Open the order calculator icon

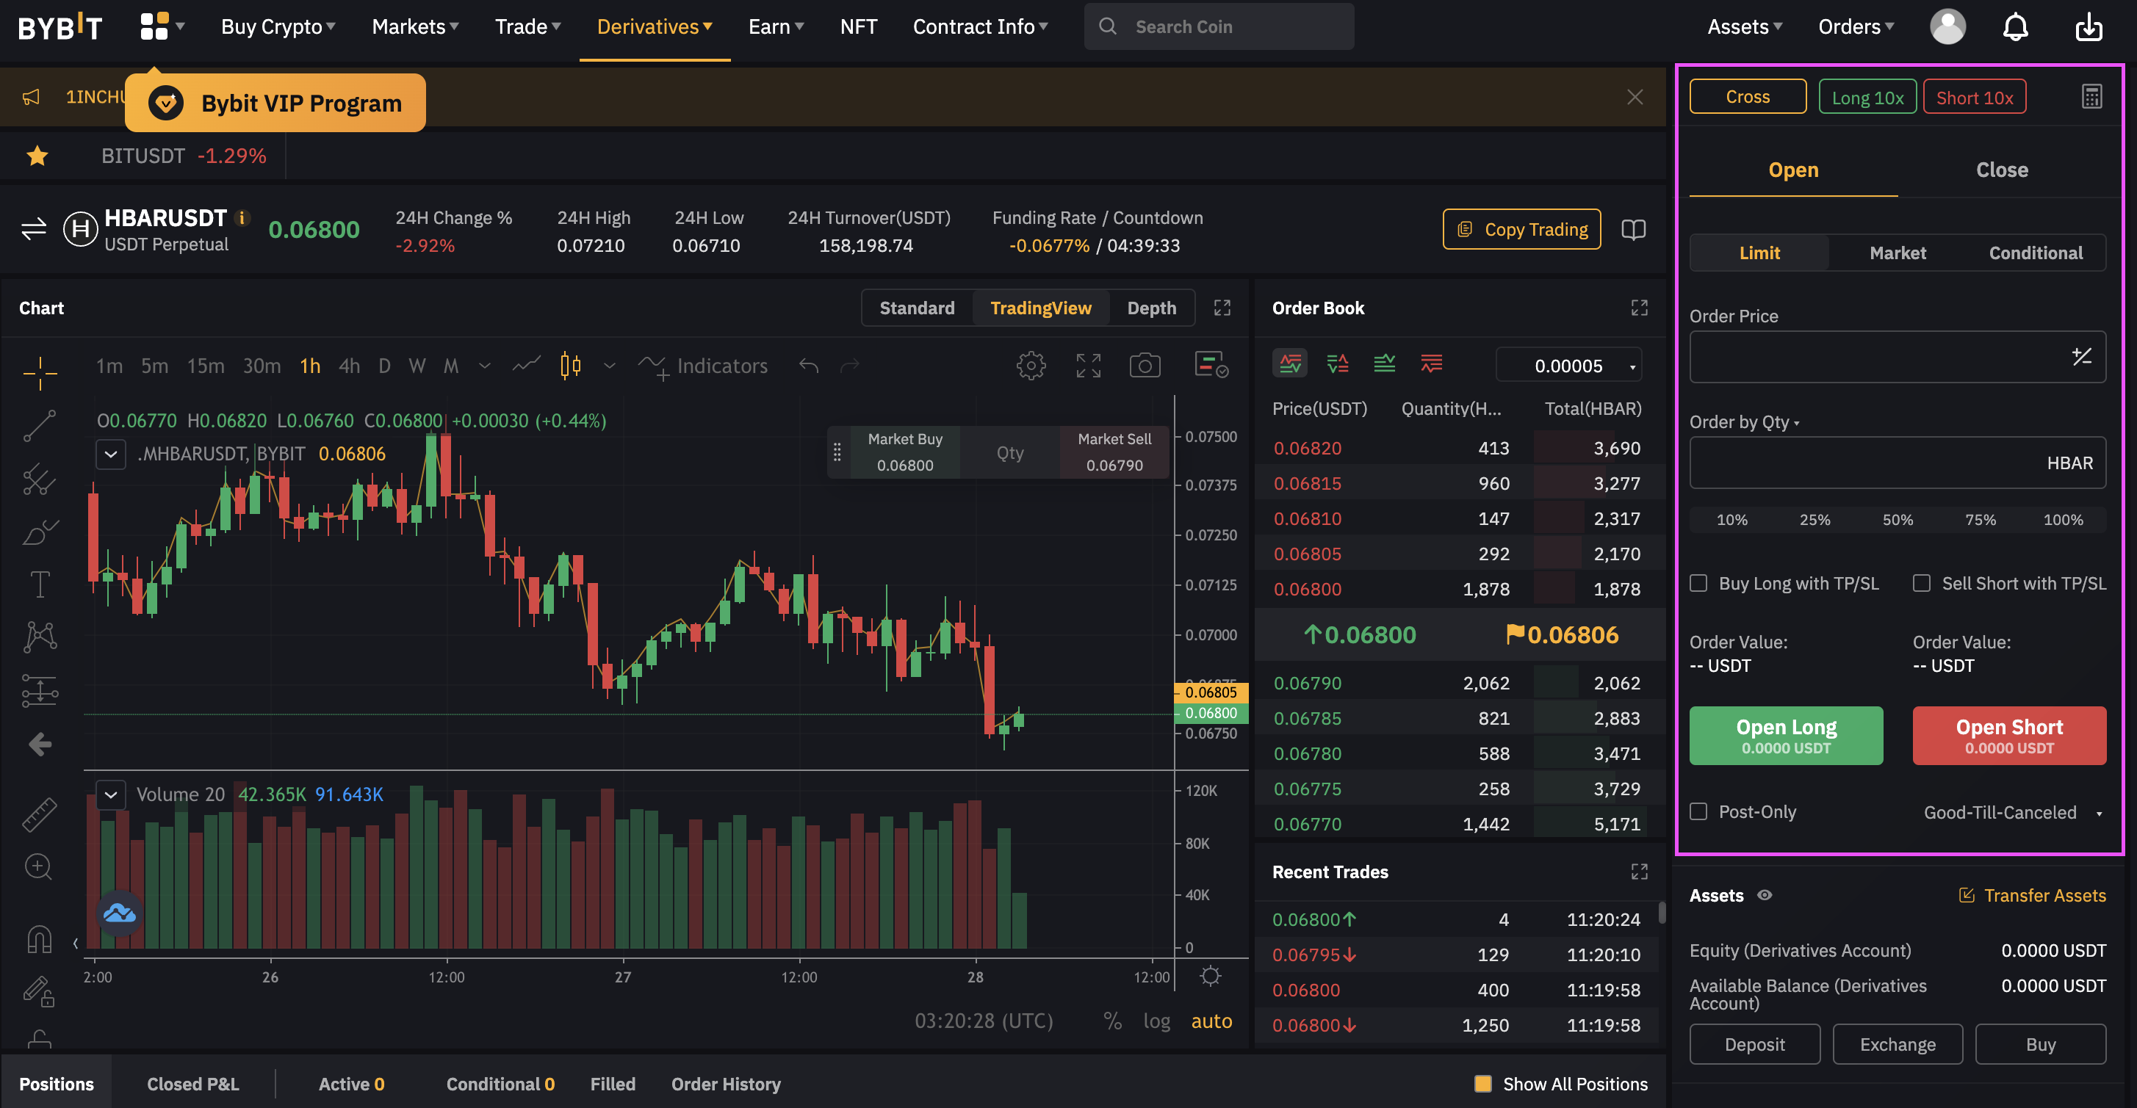point(2091,97)
